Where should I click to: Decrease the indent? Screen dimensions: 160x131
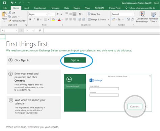coord(80,19)
